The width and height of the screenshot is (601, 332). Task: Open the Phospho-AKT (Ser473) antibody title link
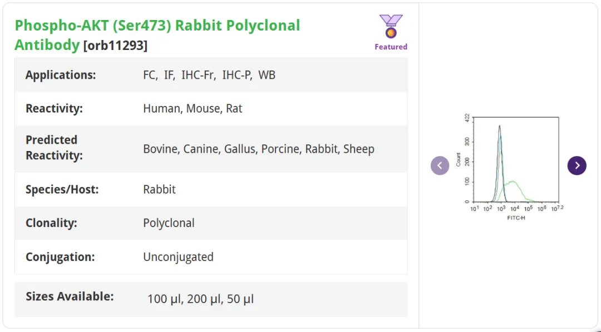[157, 35]
